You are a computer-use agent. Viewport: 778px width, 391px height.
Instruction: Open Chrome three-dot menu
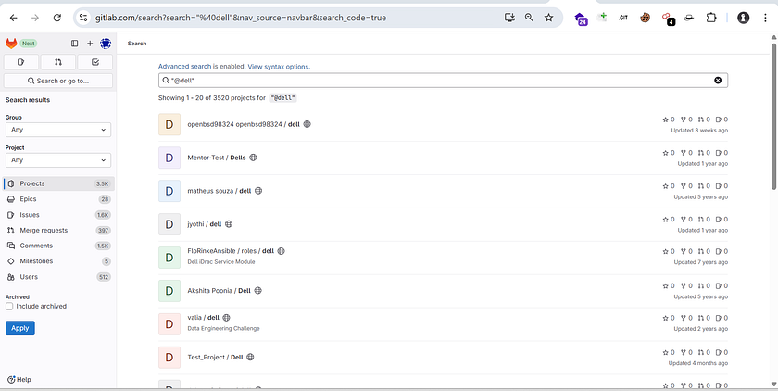[765, 18]
